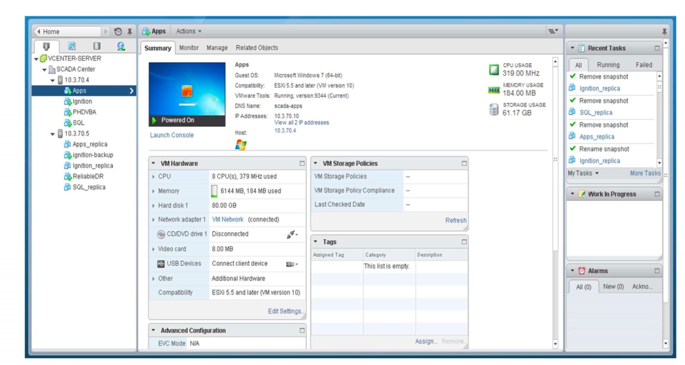The height and width of the screenshot is (365, 685).
Task: Click the navigator history icon
Action: coord(118,31)
